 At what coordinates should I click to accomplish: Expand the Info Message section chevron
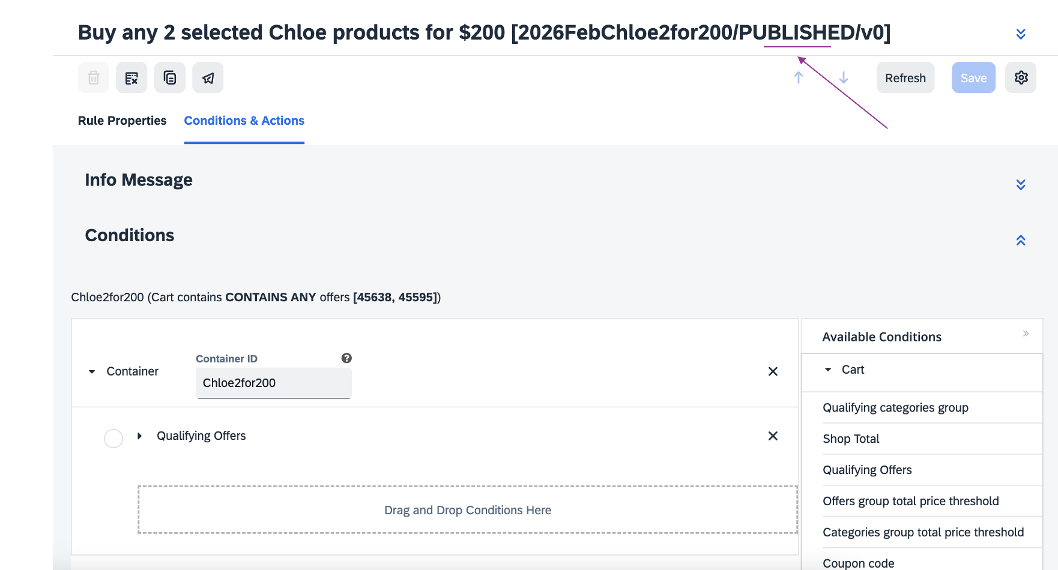tap(1021, 184)
